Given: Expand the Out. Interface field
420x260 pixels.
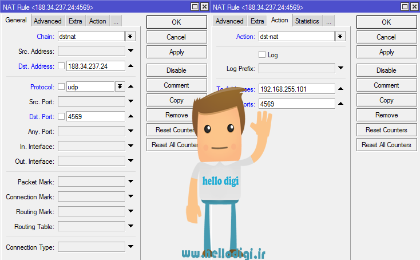Looking at the screenshot, I should [x=130, y=160].
